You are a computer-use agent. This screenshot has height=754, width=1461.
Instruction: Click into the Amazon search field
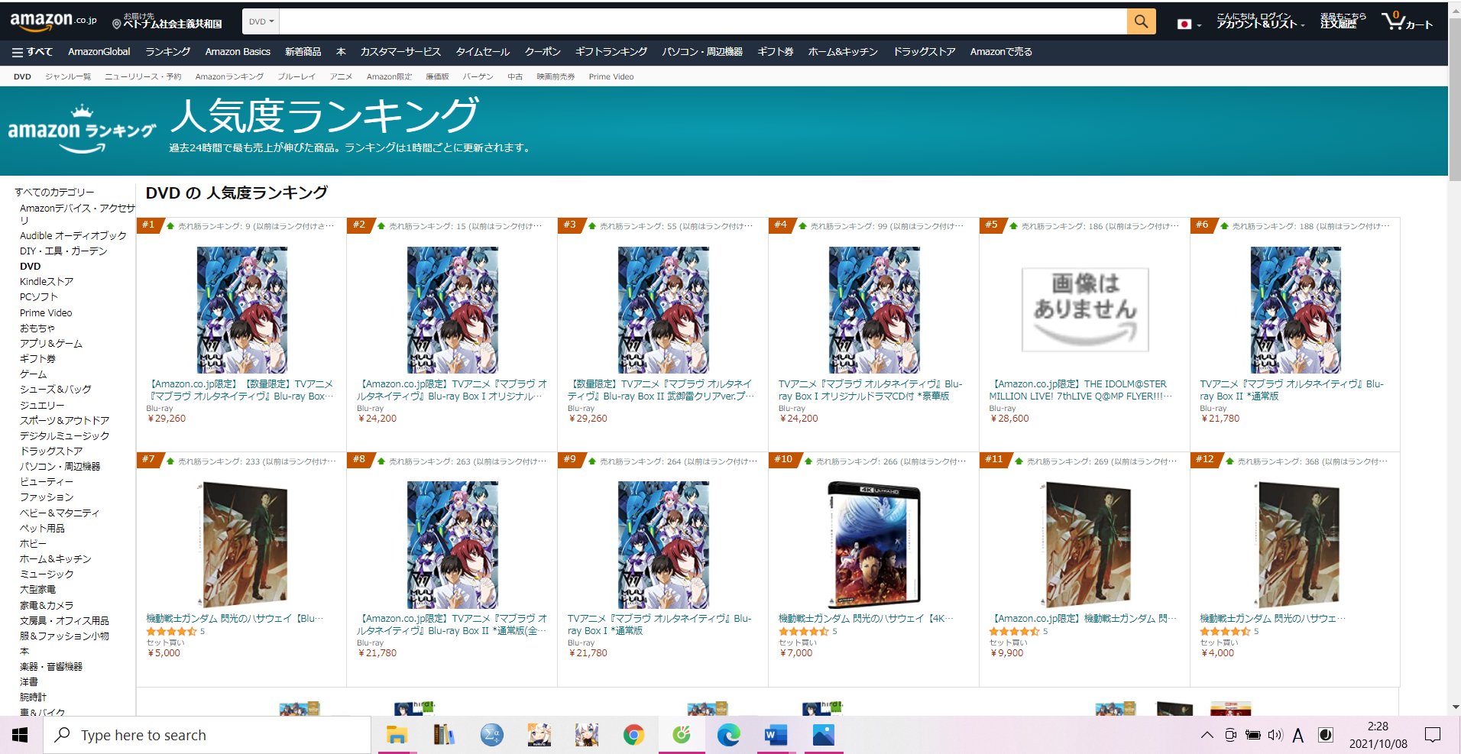pyautogui.click(x=703, y=21)
